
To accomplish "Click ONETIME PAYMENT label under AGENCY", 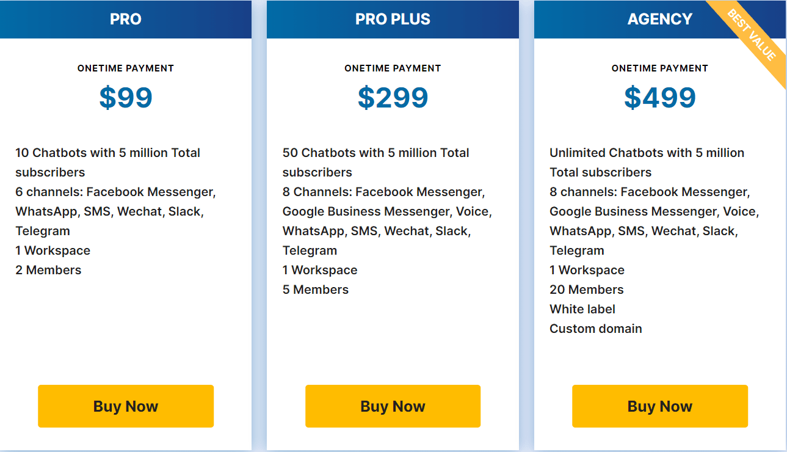I will coord(659,68).
